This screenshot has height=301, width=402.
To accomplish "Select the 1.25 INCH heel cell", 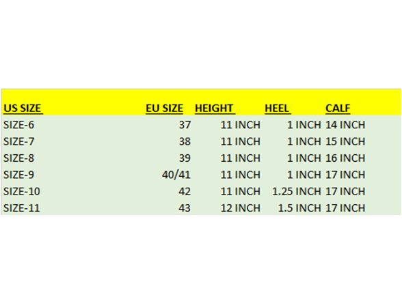I will (297, 191).
